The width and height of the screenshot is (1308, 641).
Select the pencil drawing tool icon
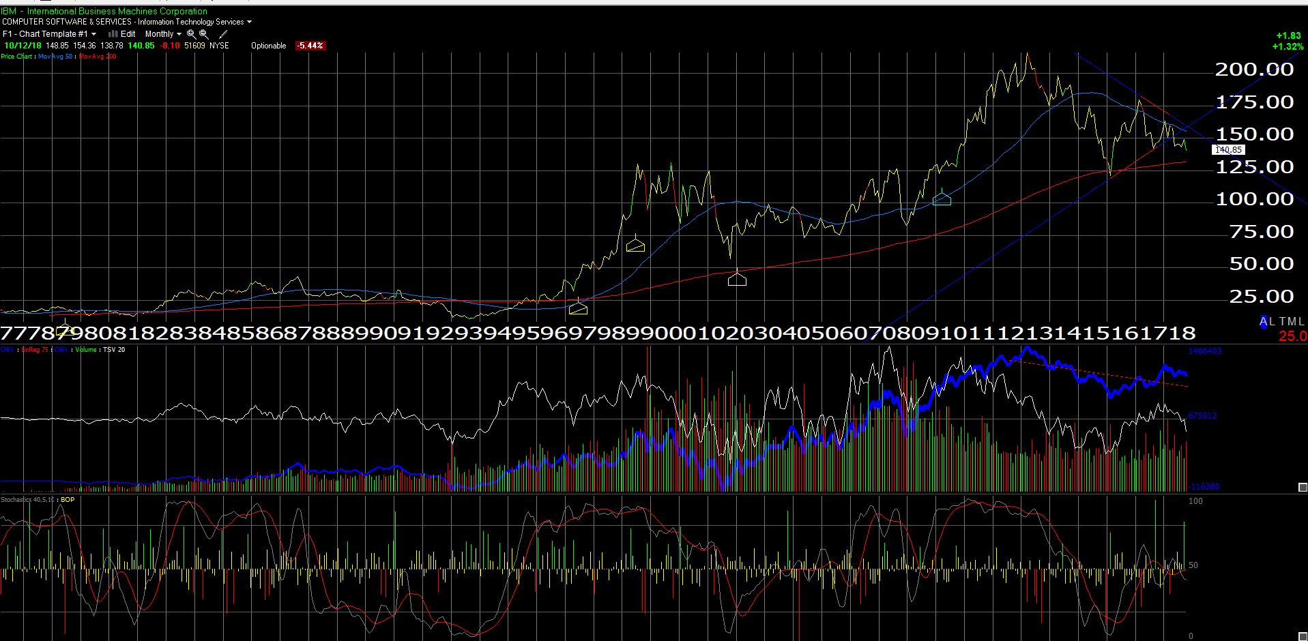[222, 34]
